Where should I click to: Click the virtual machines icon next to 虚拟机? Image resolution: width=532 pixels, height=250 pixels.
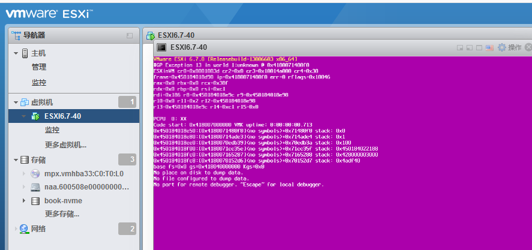[x=25, y=103]
